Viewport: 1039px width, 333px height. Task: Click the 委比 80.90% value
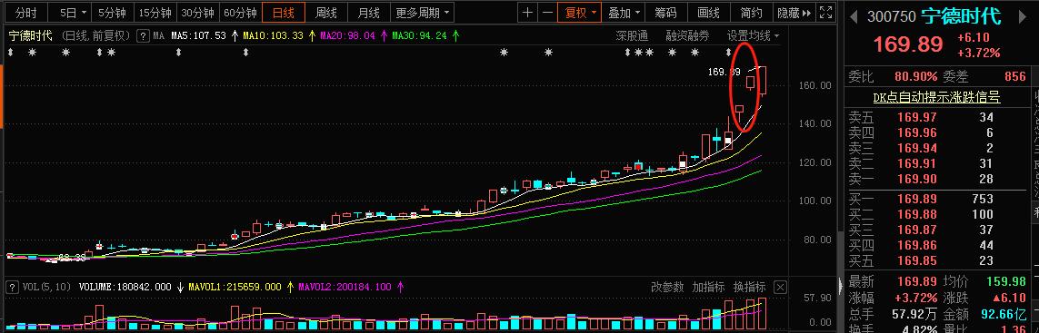tap(915, 77)
